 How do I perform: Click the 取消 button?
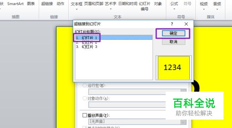pos(173,42)
